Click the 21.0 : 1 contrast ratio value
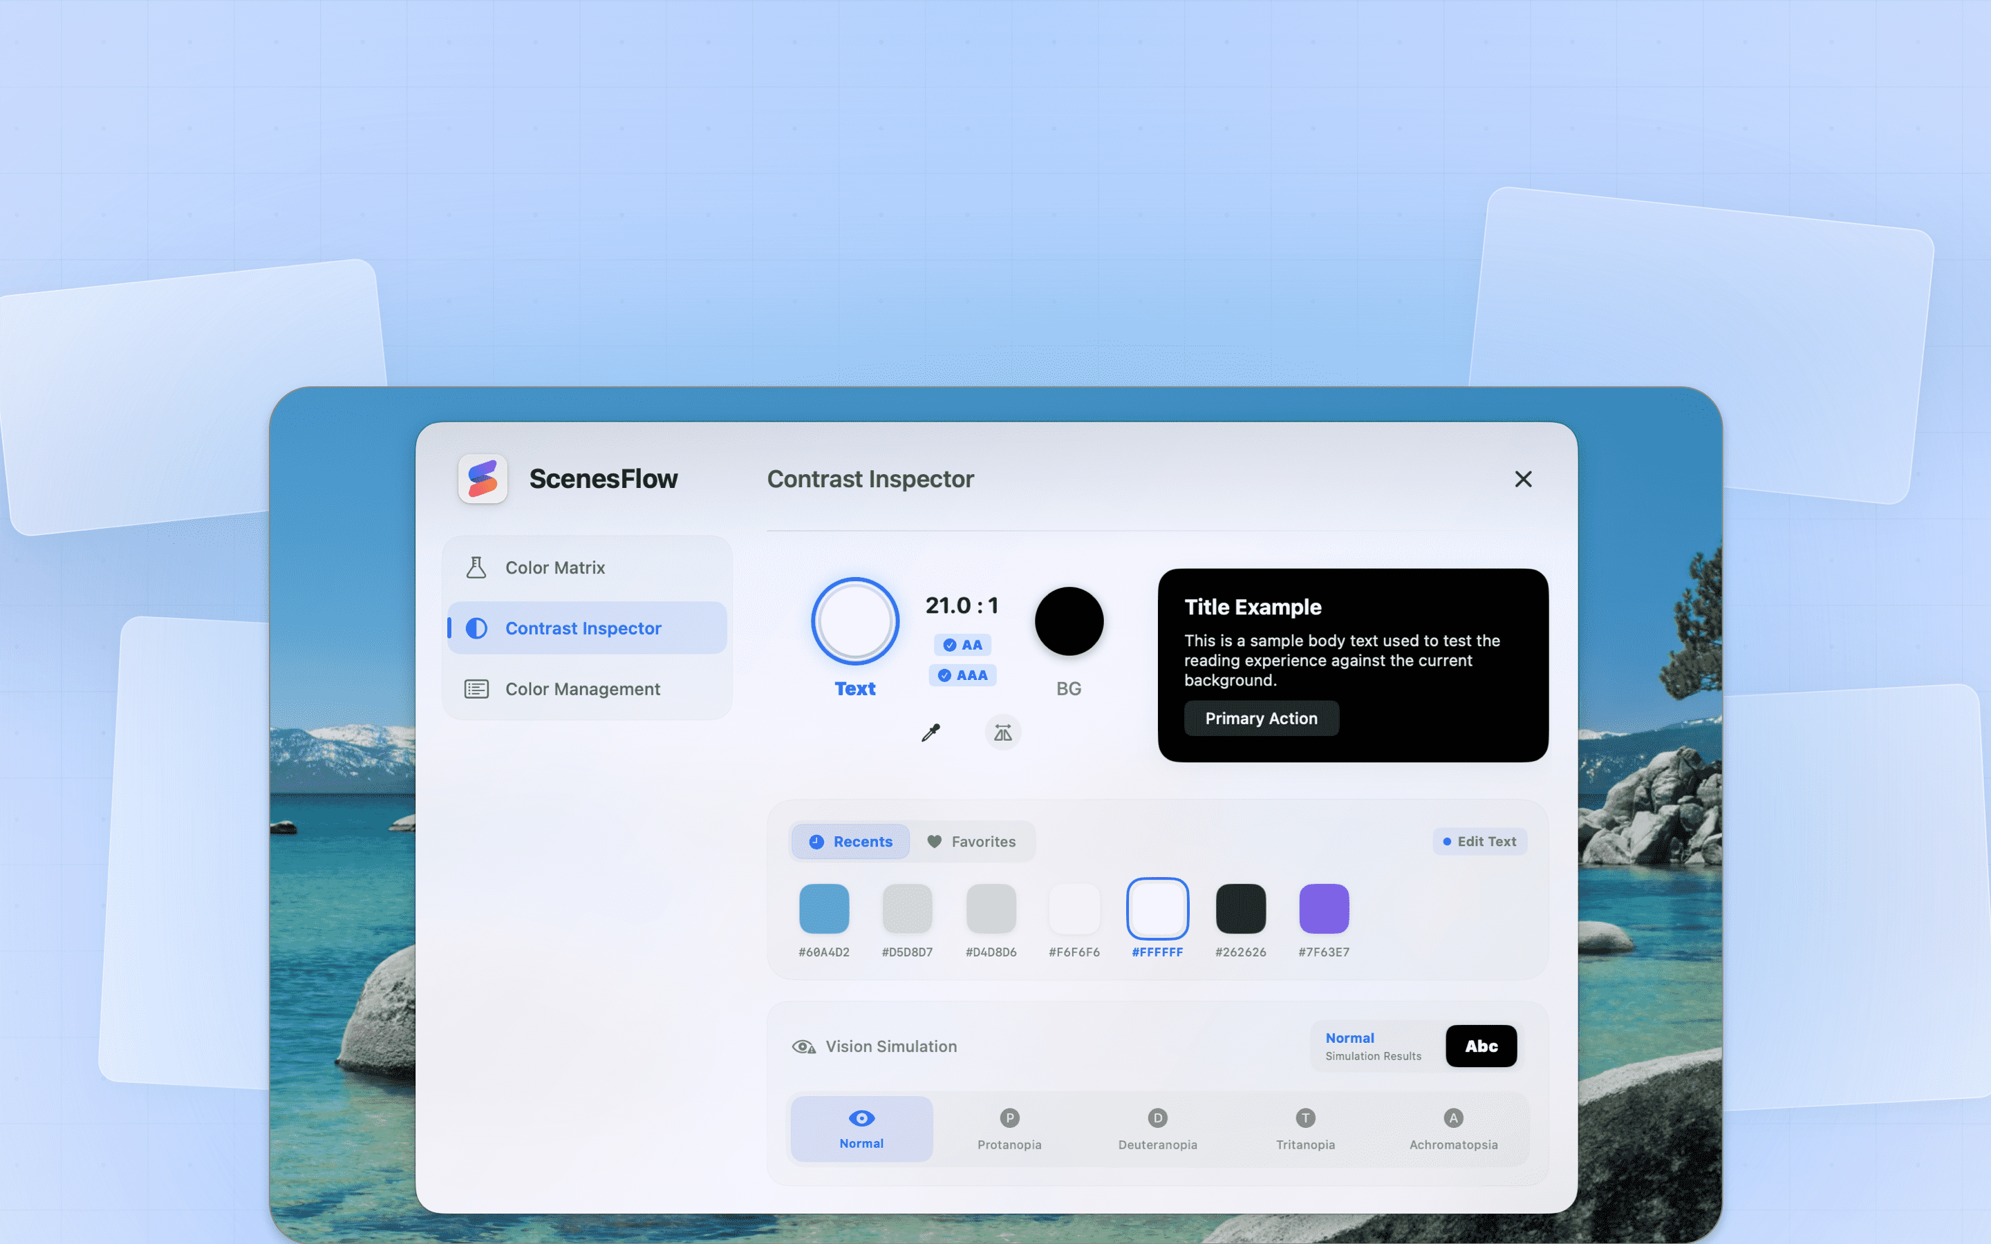The width and height of the screenshot is (1991, 1244). [x=962, y=605]
